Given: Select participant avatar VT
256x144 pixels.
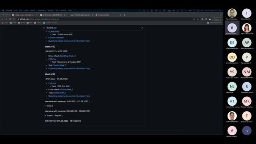Looking at the screenshot, I should pos(232,101).
